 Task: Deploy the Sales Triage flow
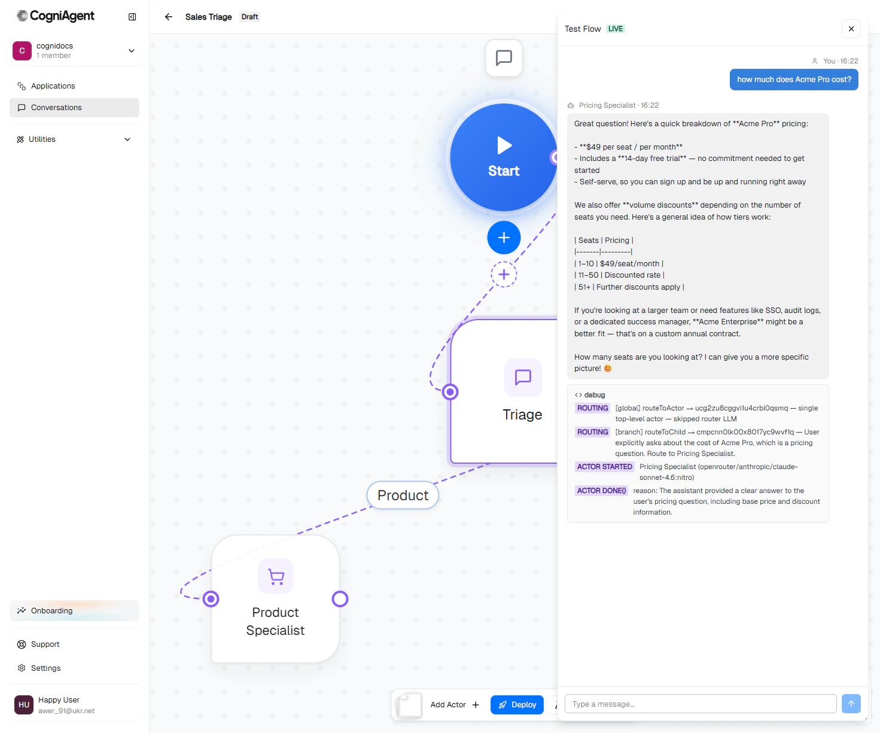tap(517, 705)
